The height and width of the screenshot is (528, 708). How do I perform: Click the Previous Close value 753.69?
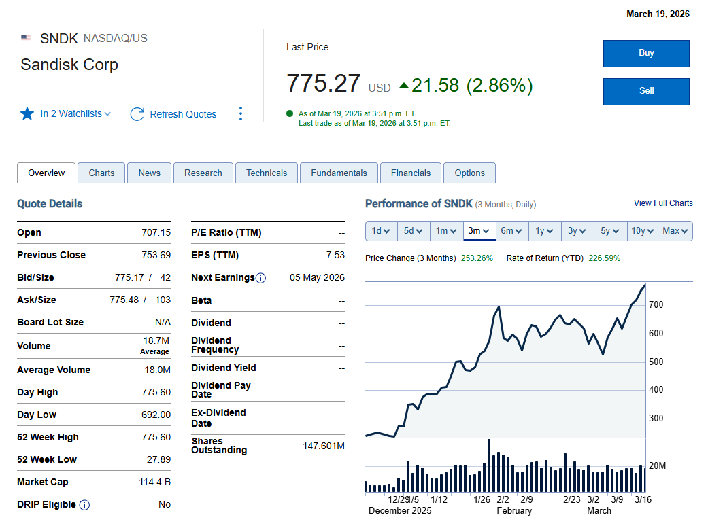click(156, 256)
